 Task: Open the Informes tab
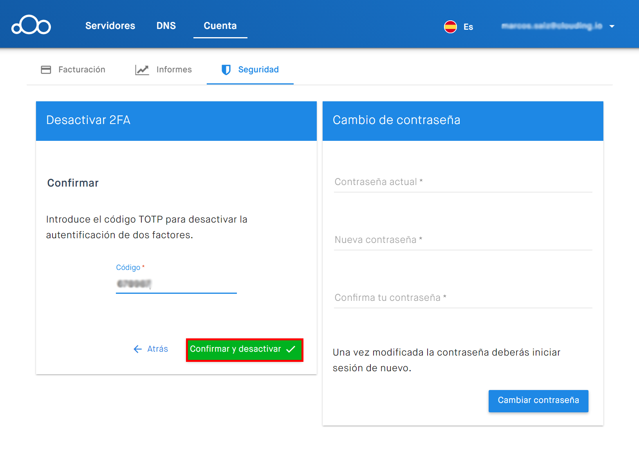174,70
